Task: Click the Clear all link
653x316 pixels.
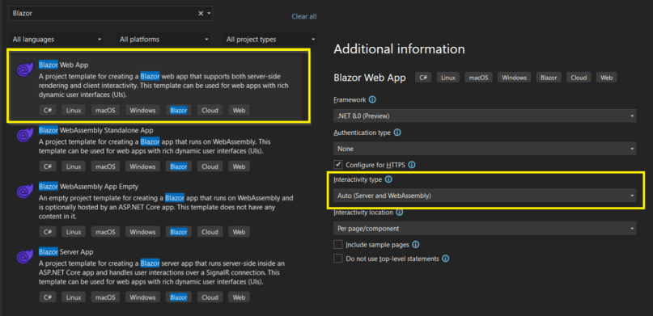Action: click(x=304, y=17)
